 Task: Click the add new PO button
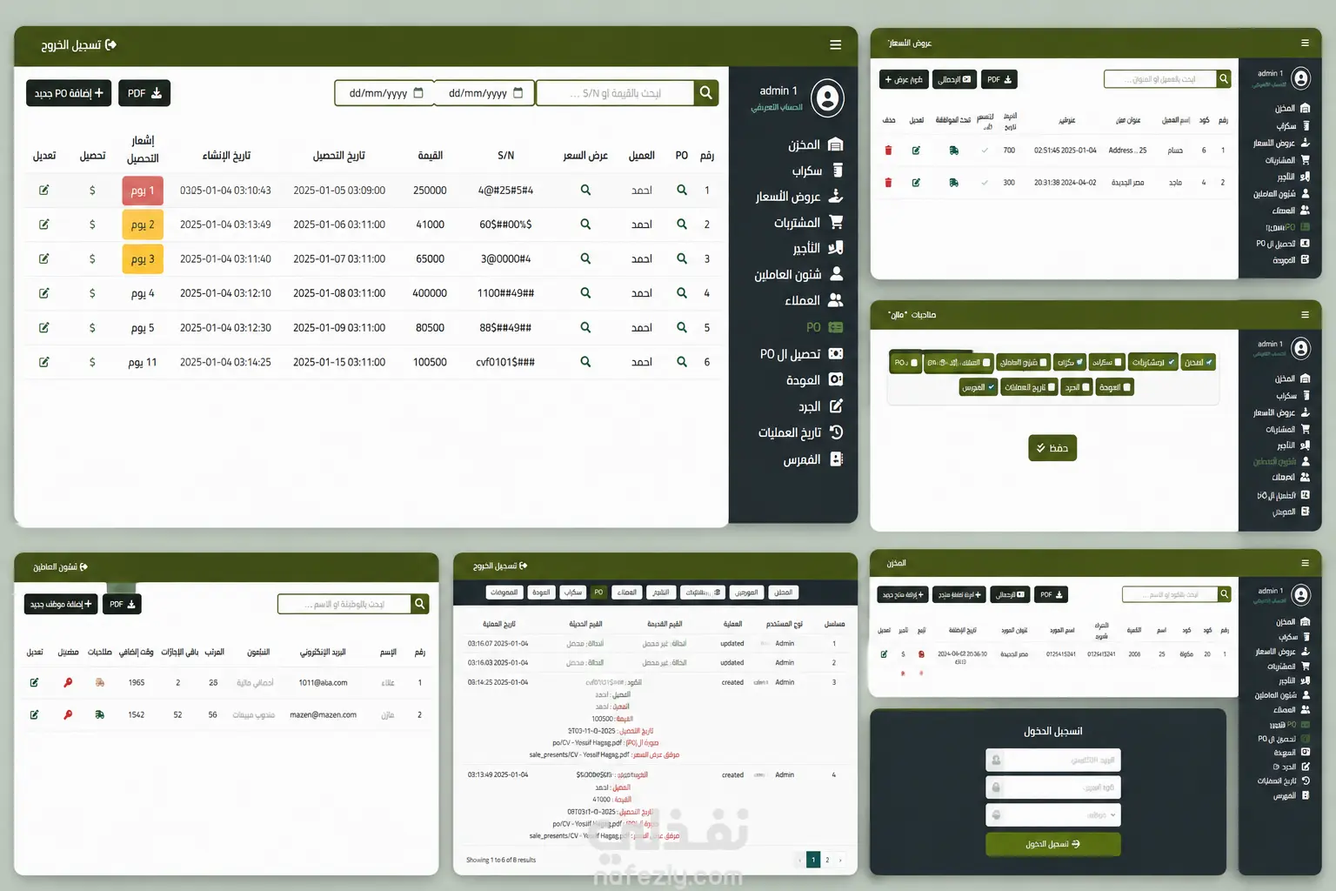point(69,93)
